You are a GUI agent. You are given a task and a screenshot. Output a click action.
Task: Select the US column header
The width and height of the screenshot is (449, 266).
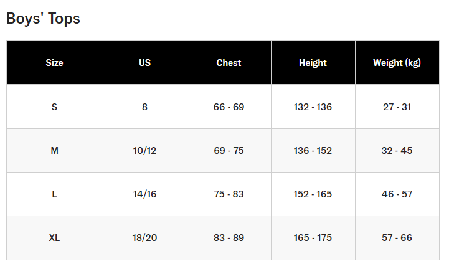click(x=145, y=63)
